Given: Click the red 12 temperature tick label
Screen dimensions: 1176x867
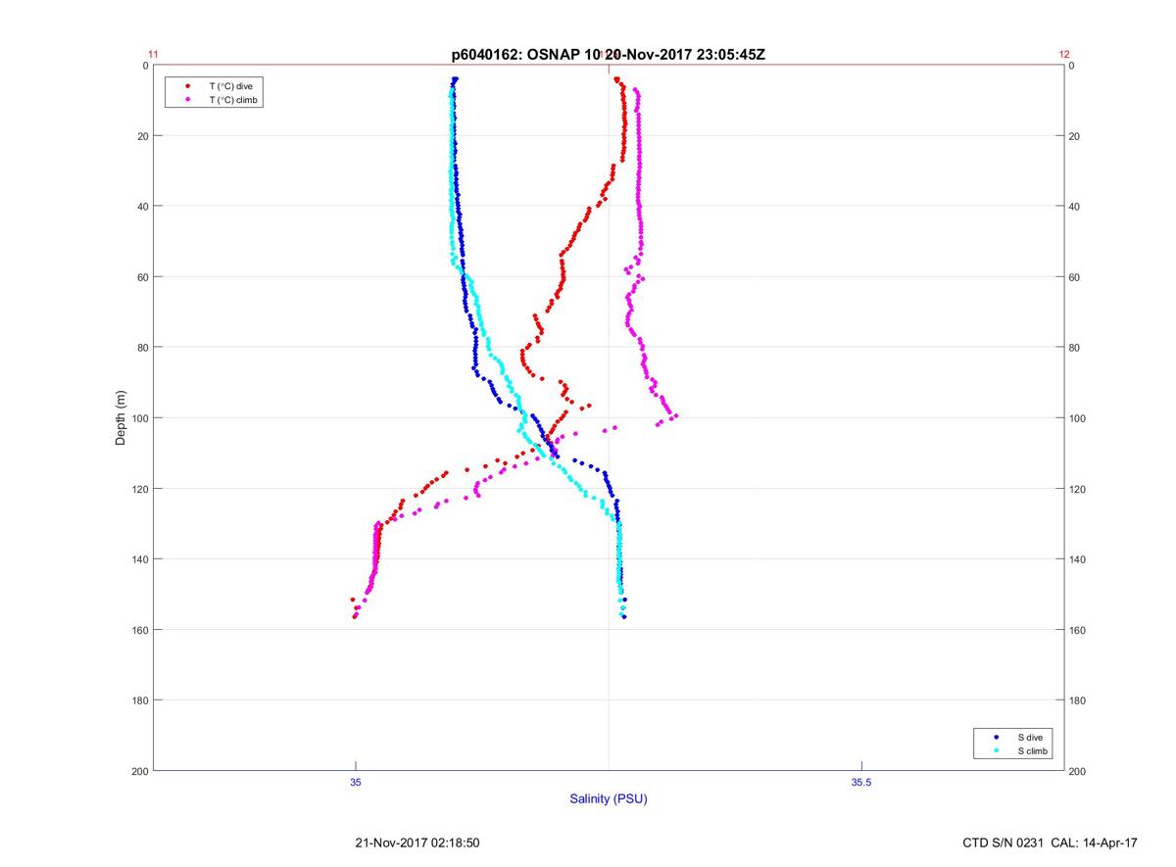Looking at the screenshot, I should tap(1064, 55).
